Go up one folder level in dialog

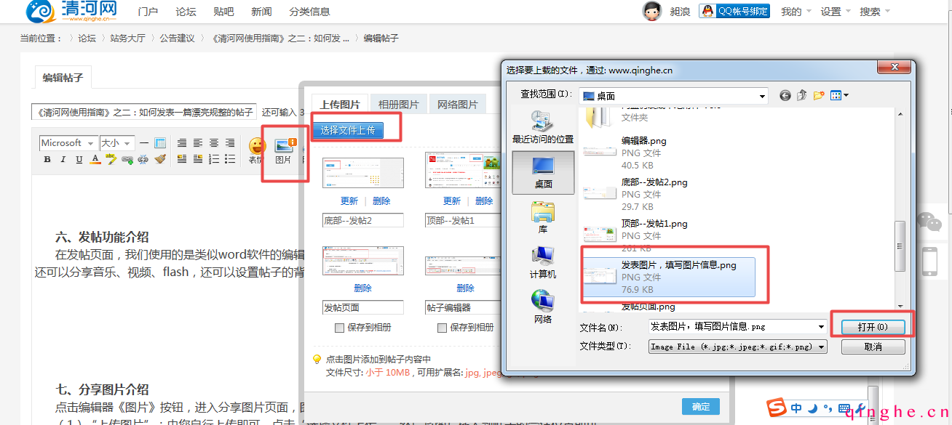[802, 95]
